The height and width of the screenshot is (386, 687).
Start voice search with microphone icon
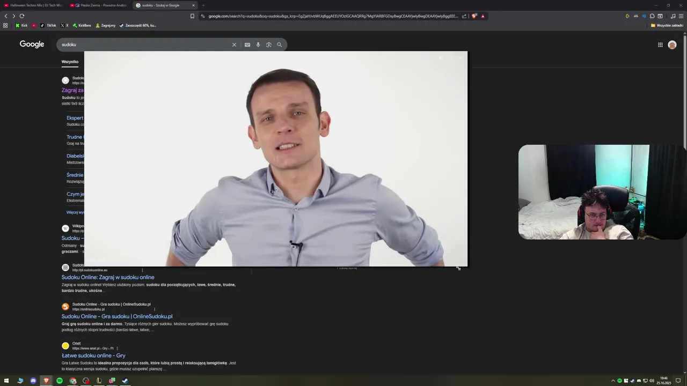[x=258, y=44]
